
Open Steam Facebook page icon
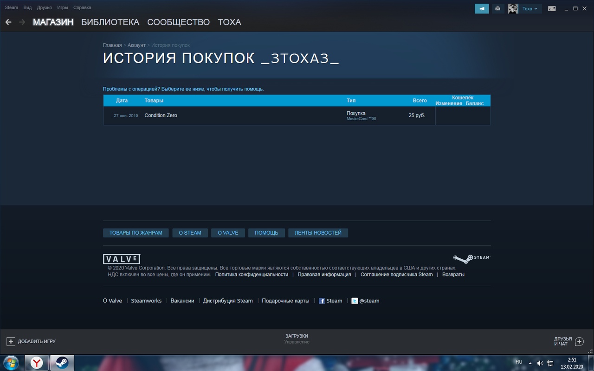(322, 301)
